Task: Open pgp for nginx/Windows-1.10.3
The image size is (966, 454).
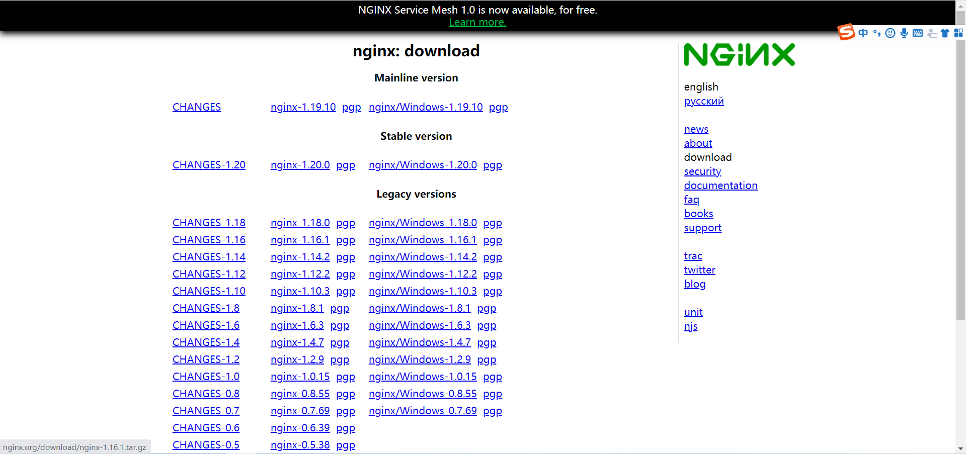Action: [x=493, y=292]
